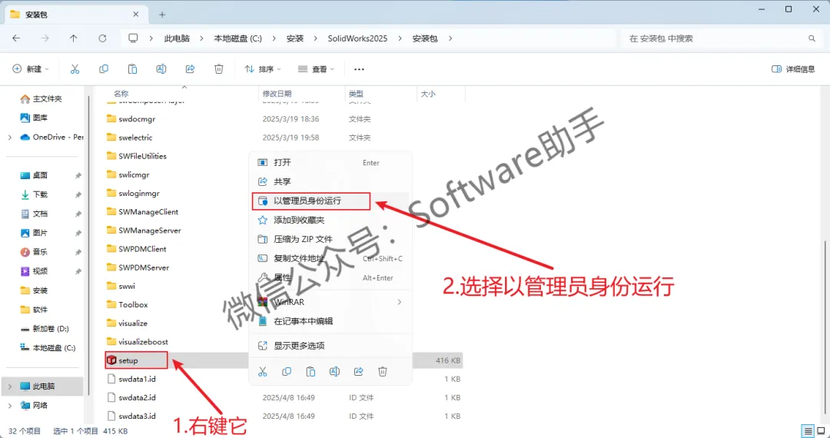This screenshot has height=438, width=830.
Task: Click the Cut icon in context menu bottom row
Action: 262,371
